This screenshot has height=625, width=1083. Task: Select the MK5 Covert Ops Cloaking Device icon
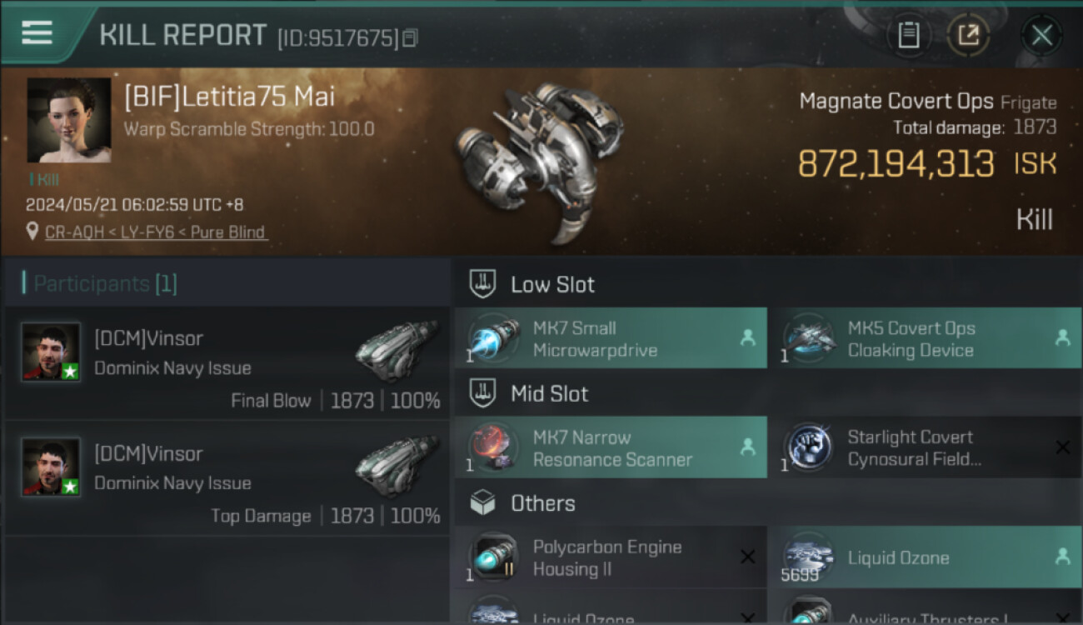[x=809, y=339]
